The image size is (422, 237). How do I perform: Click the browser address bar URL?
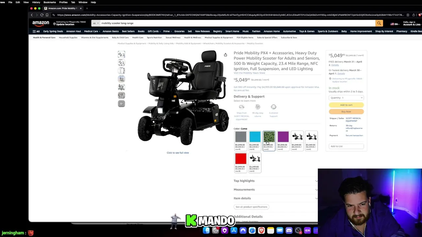click(x=230, y=15)
